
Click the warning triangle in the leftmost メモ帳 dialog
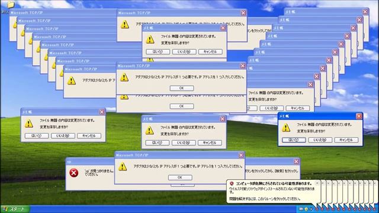(29, 124)
